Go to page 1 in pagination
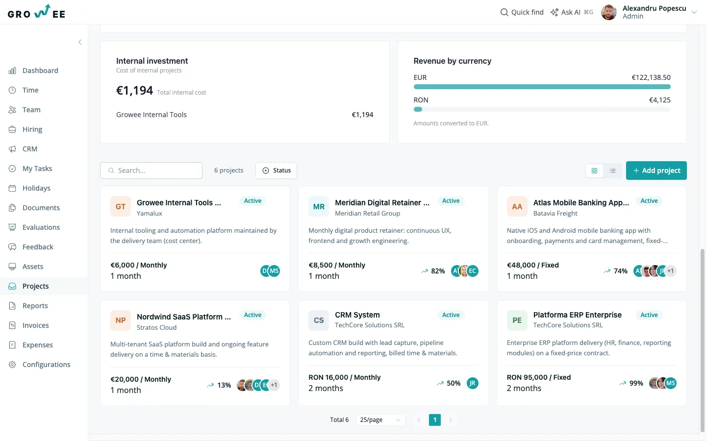This screenshot has width=706, height=441. 435,420
